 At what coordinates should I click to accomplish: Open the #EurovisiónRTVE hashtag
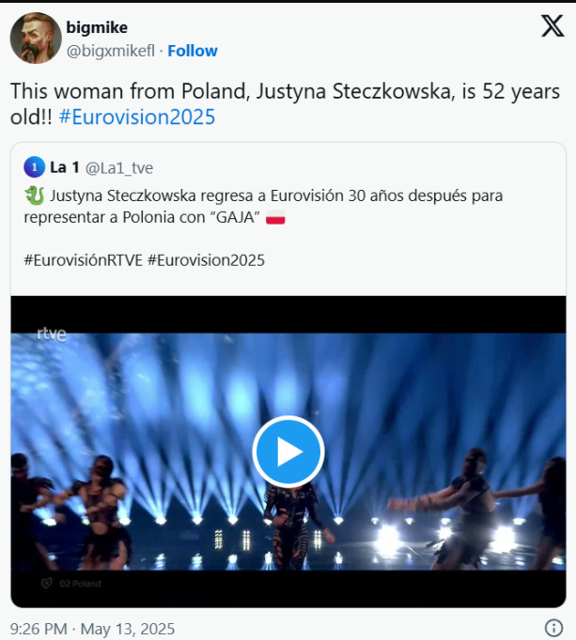[x=83, y=260]
